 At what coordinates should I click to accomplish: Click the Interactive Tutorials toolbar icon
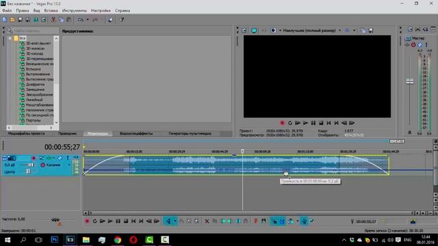pyautogui.click(x=111, y=20)
